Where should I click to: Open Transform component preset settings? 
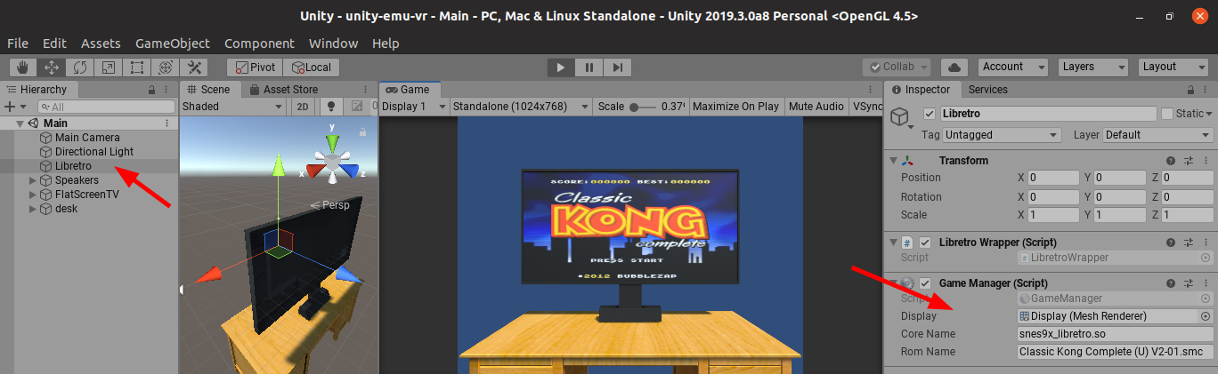pos(1189,161)
